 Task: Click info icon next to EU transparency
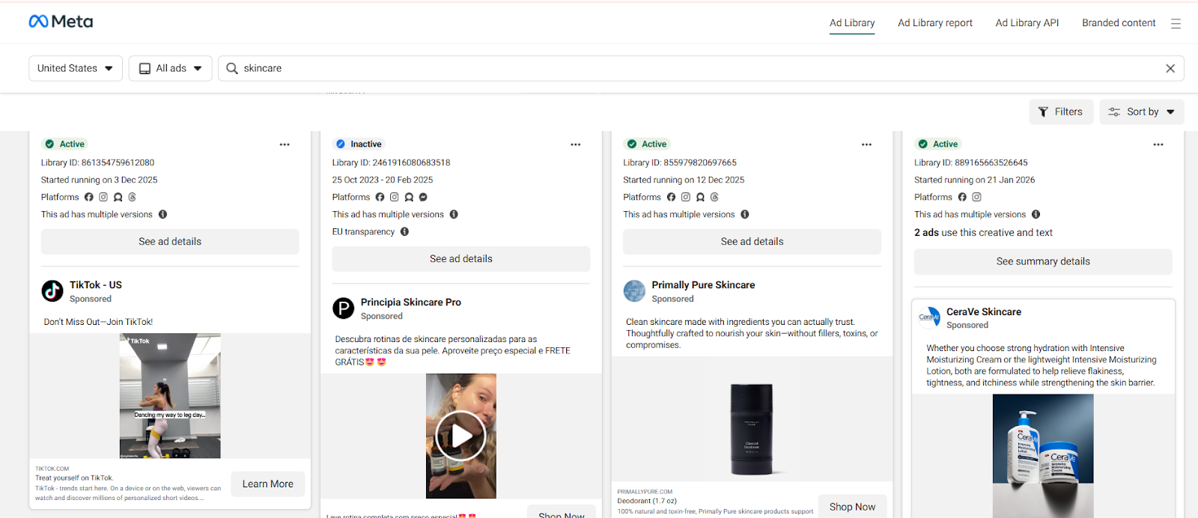point(404,231)
